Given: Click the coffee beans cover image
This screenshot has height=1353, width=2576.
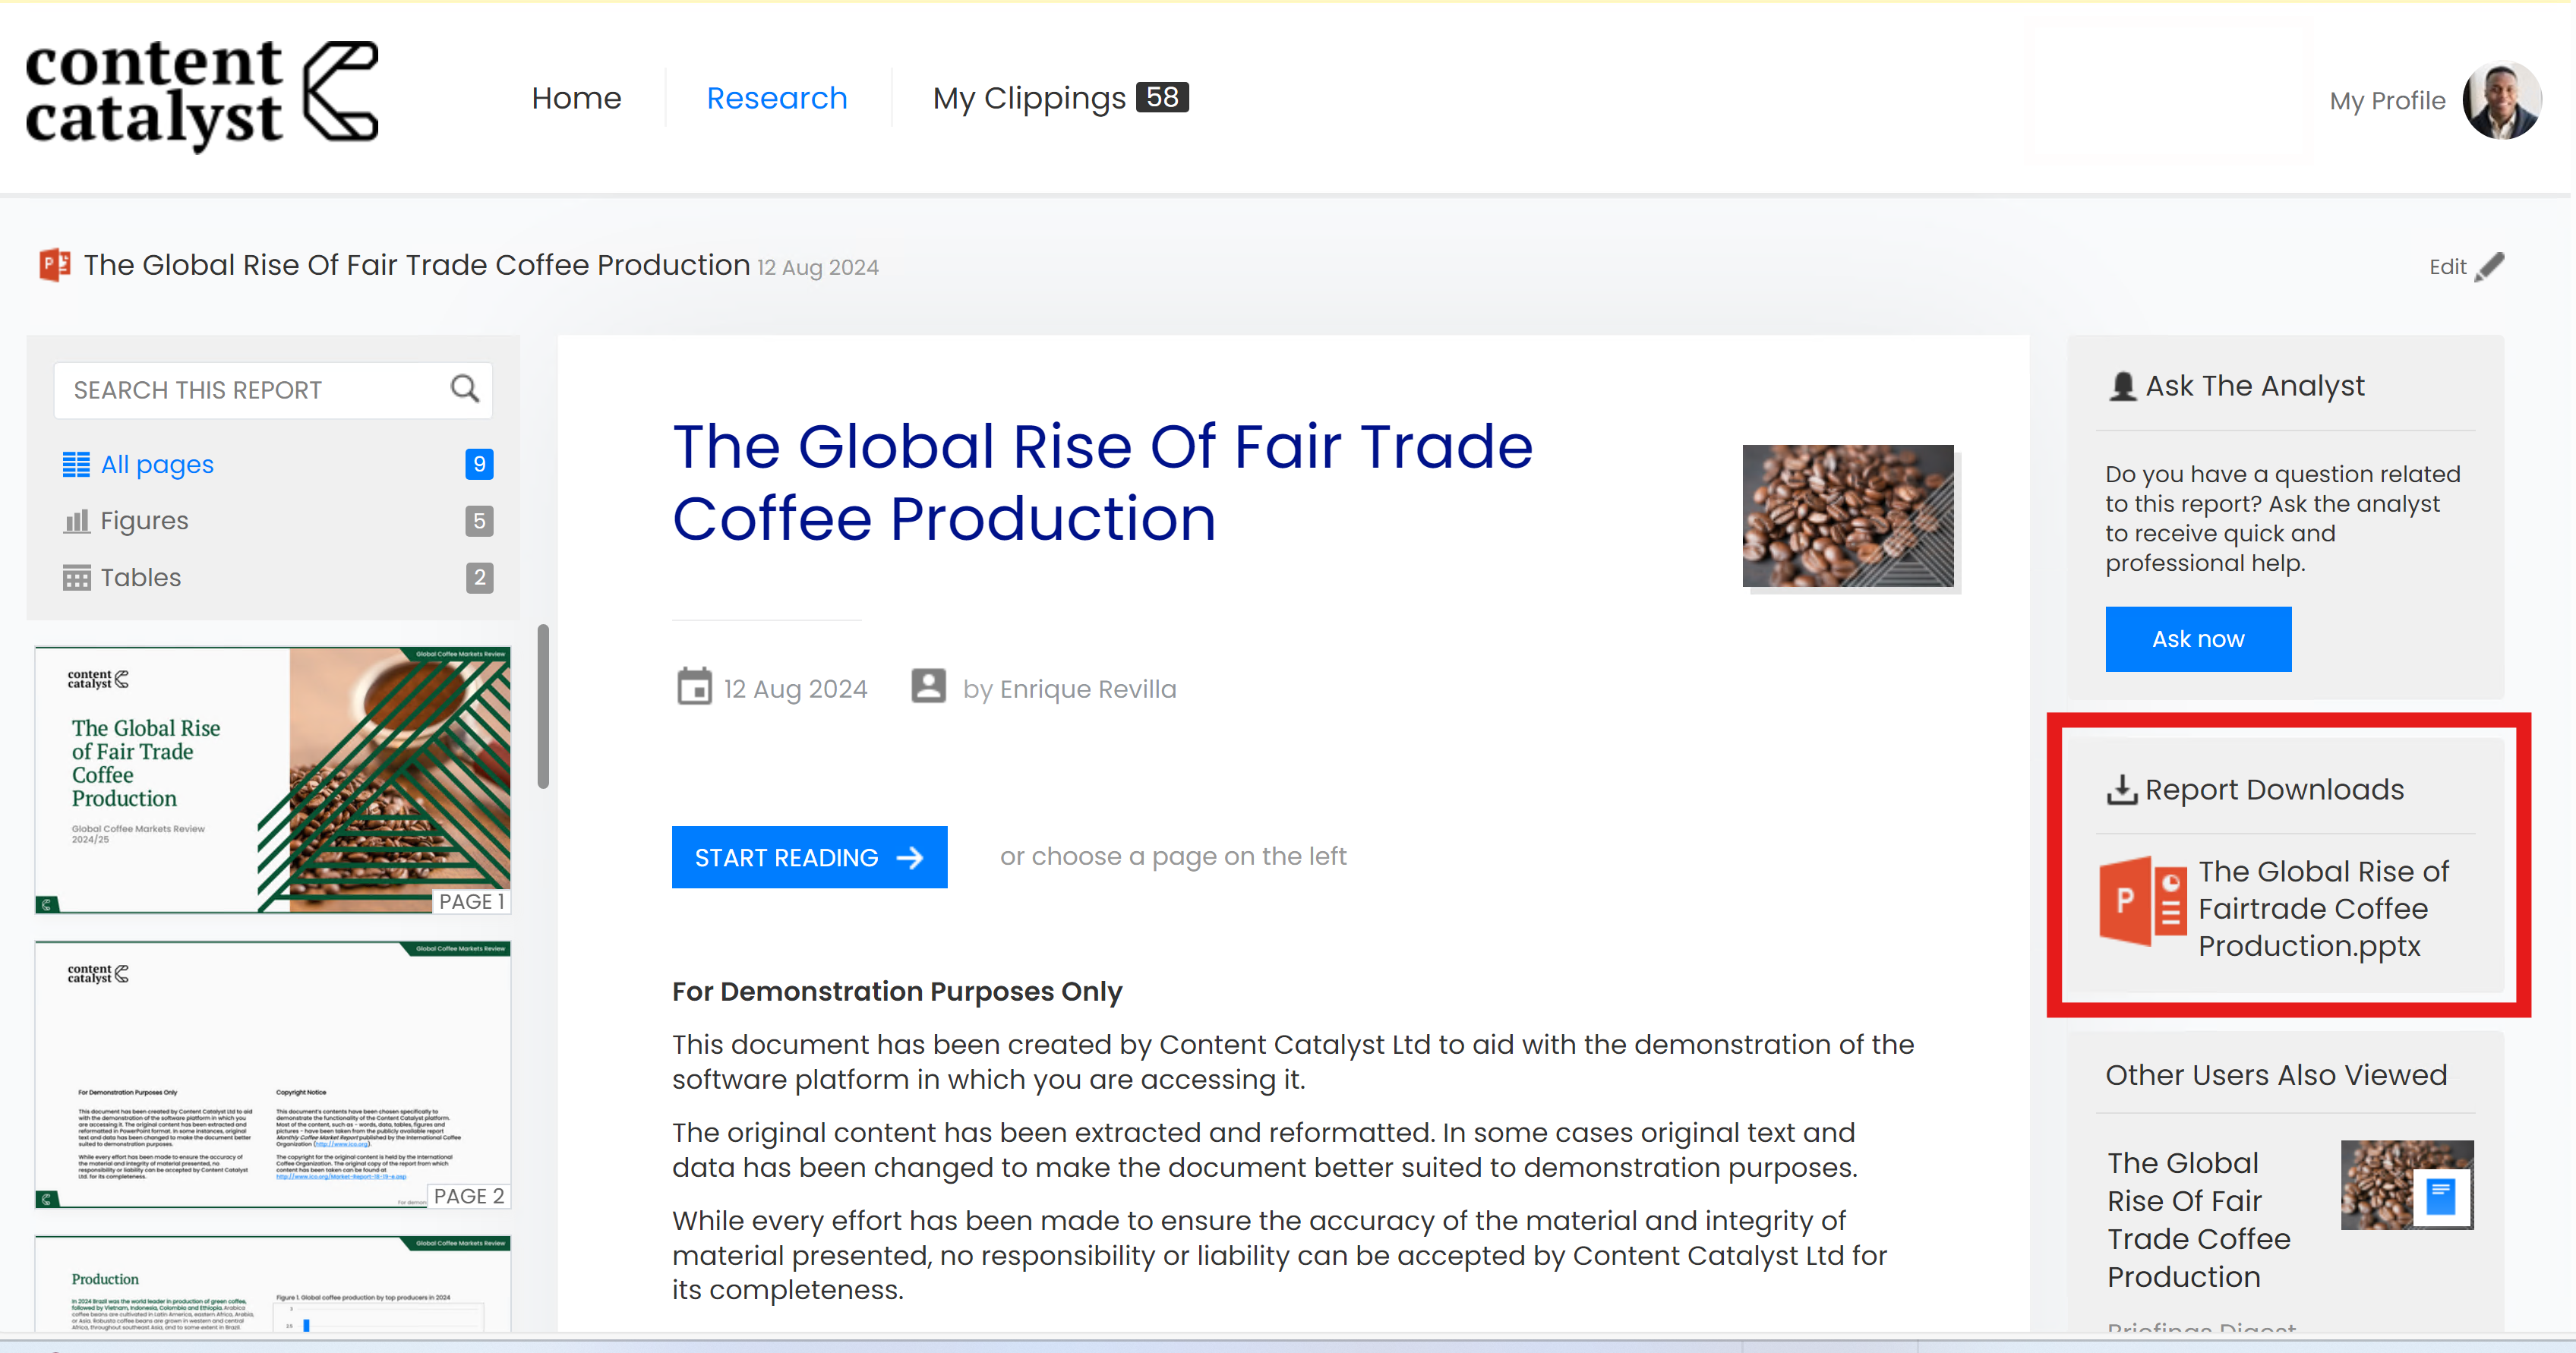Looking at the screenshot, I should click(x=1847, y=516).
